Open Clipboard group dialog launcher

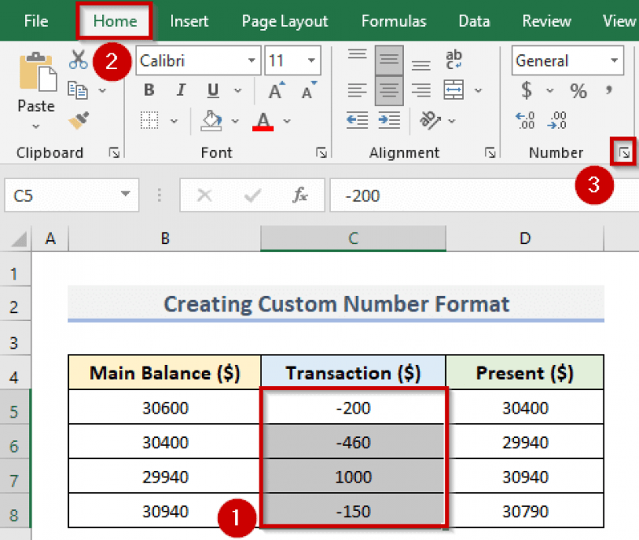(114, 152)
